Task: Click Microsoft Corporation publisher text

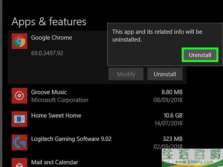Action: [x=60, y=100]
